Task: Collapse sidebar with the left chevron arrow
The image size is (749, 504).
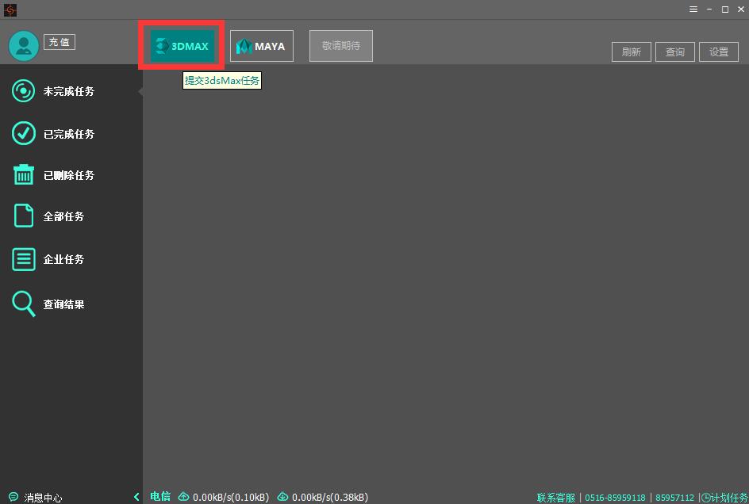Action: pos(136,497)
